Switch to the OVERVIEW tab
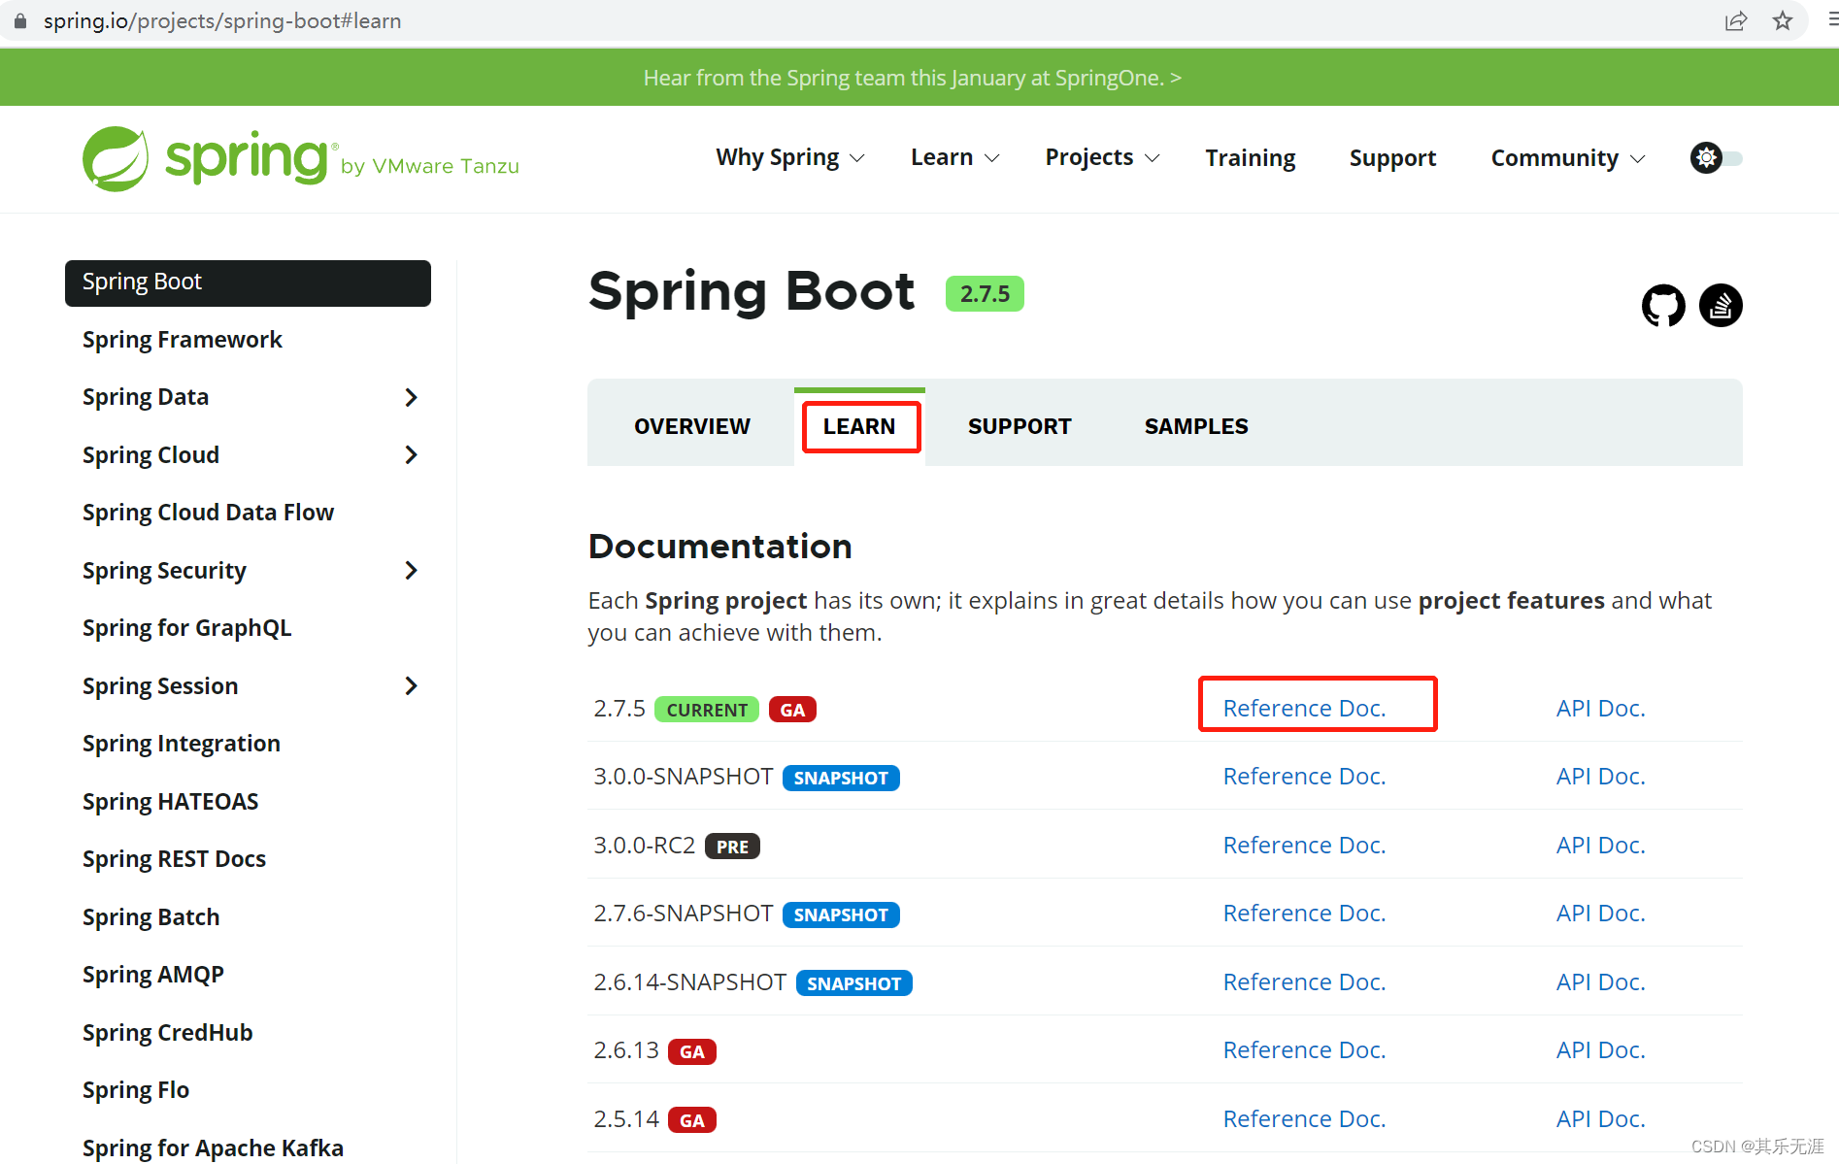The image size is (1839, 1164). click(x=692, y=426)
